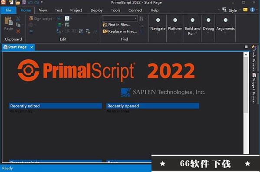Screen dimensions: 260x172
Task: Click the SAPIEN Technologies, Inc. logo
Action: point(163,92)
